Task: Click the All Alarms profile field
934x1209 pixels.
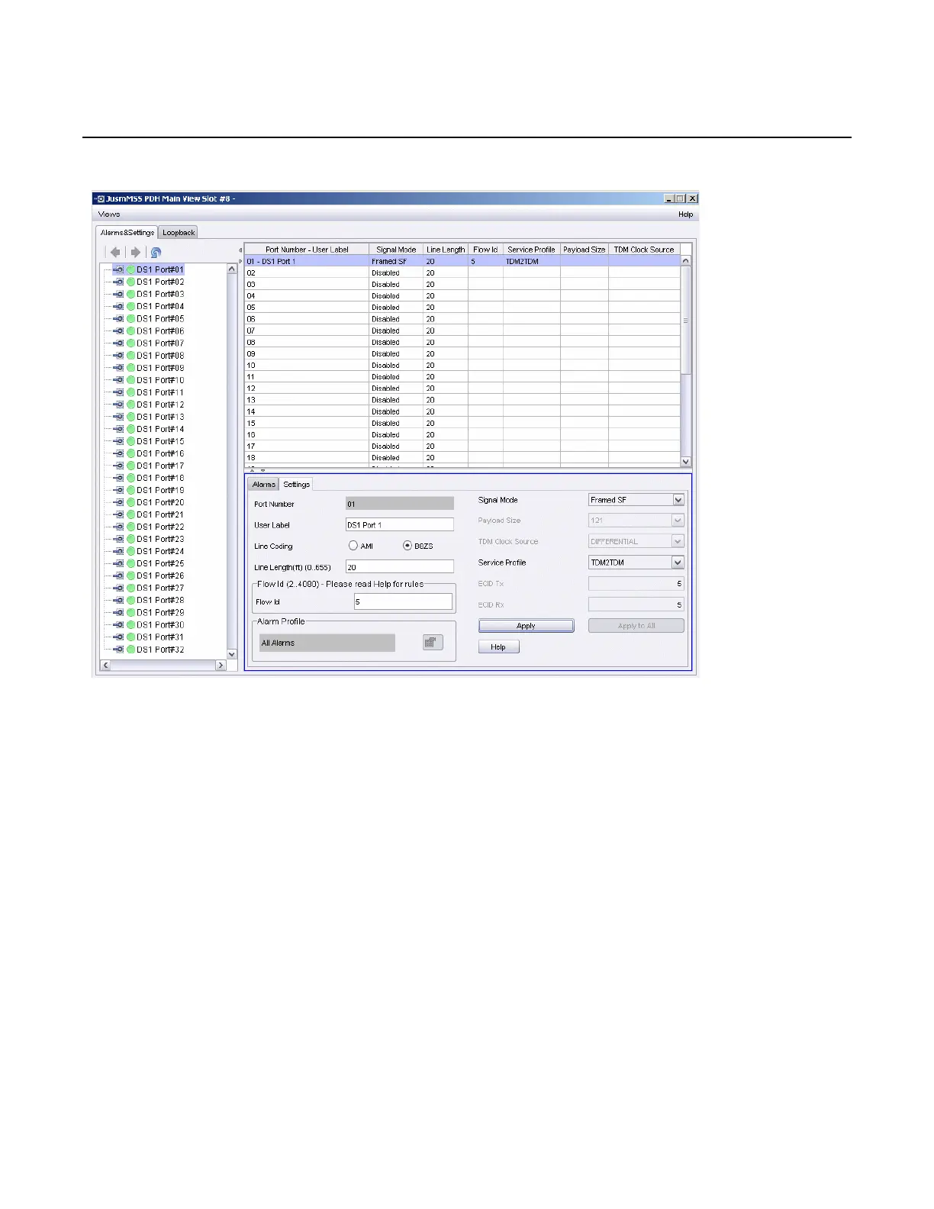Action: point(327,643)
